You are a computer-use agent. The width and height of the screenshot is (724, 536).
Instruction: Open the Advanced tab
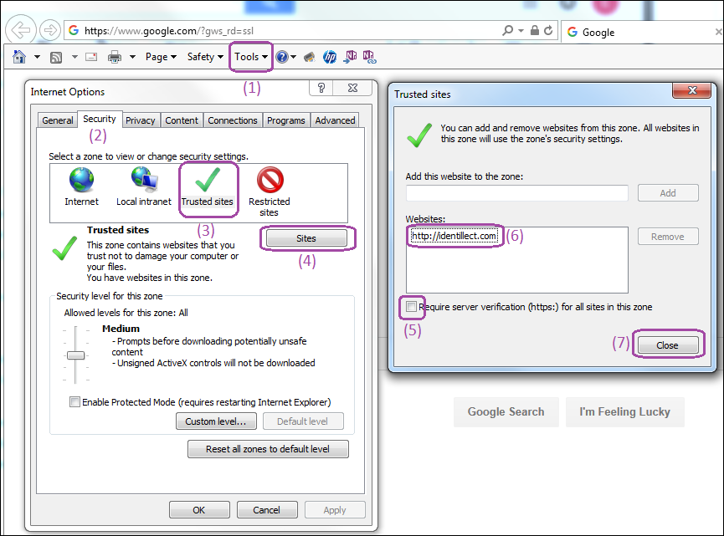[335, 120]
